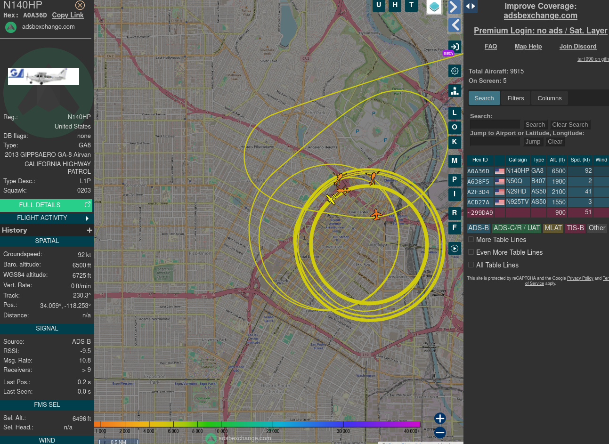The image size is (609, 444).
Task: Open the Join Discord link
Action: pyautogui.click(x=578, y=47)
